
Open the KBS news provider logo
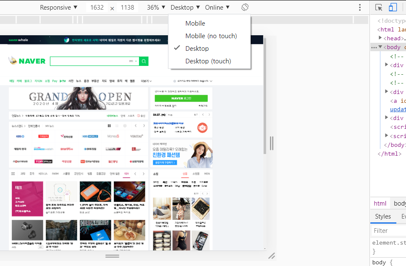[x=20, y=136]
